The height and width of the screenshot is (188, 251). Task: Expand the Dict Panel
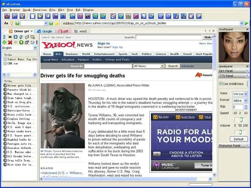pyautogui.click(x=247, y=71)
